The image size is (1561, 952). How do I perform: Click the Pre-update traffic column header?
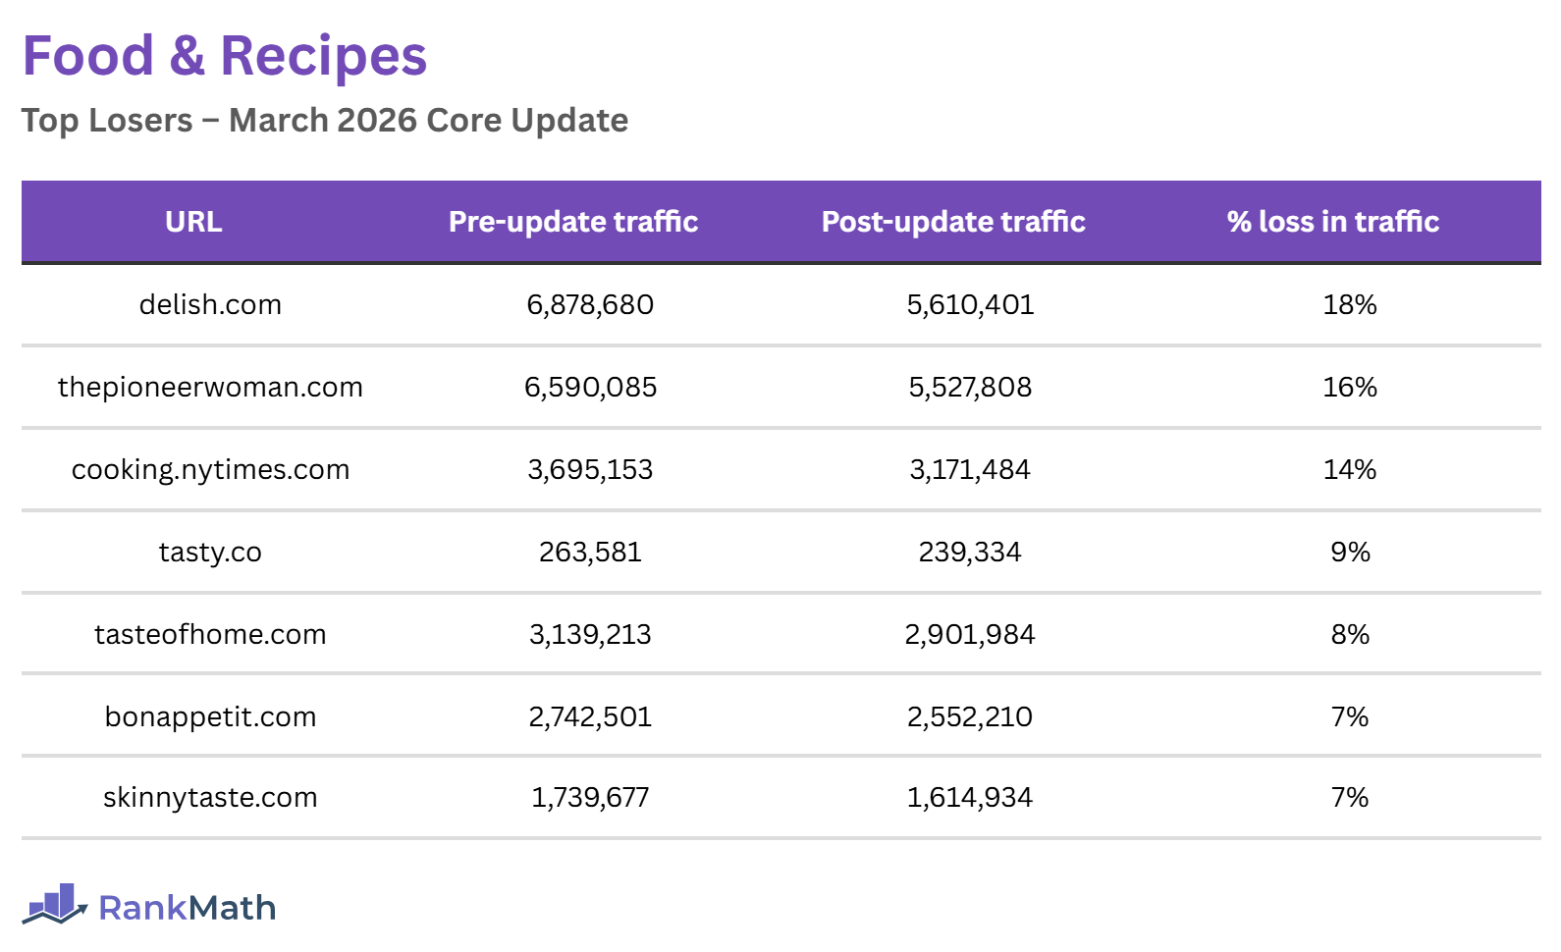tap(573, 222)
